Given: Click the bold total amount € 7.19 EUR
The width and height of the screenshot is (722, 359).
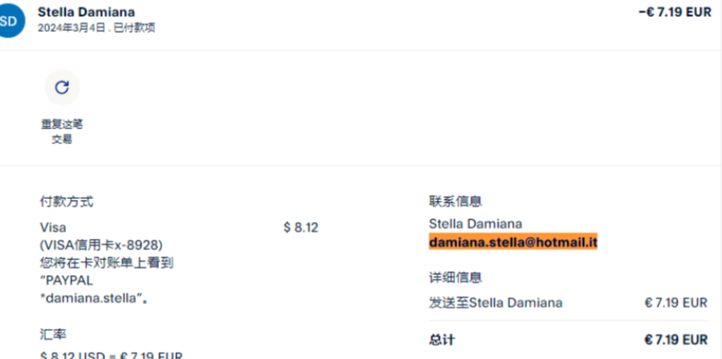Looking at the screenshot, I should click(x=675, y=340).
